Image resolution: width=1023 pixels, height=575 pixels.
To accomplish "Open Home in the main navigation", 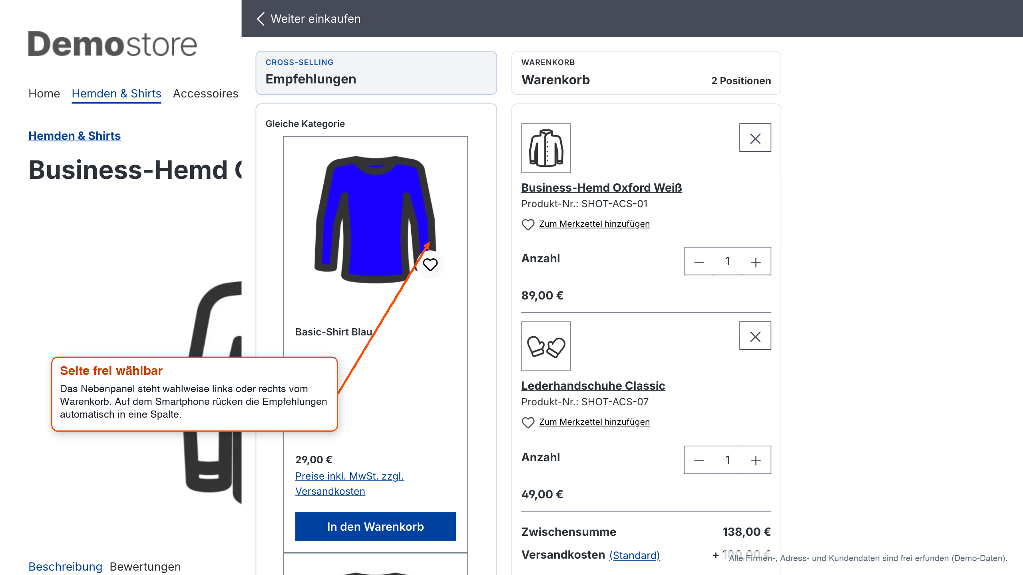I will pos(44,93).
